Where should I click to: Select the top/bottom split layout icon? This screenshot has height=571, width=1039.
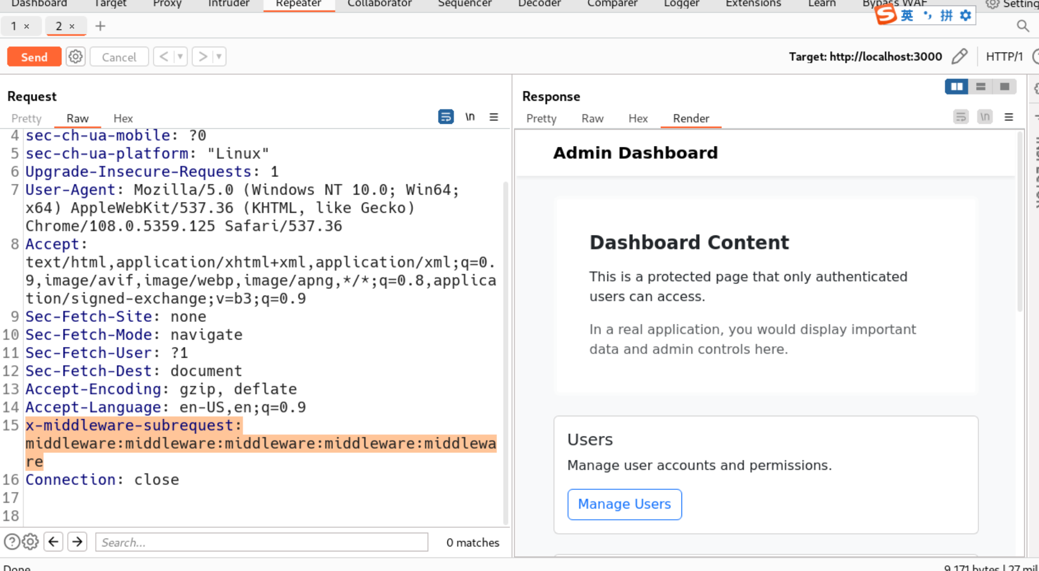point(980,87)
